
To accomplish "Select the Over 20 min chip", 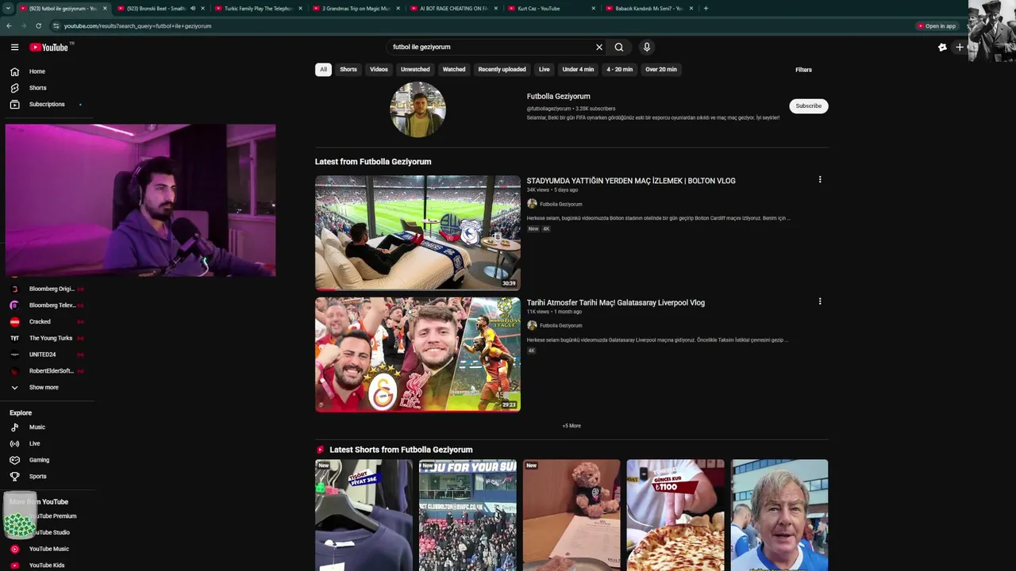I will click(661, 69).
